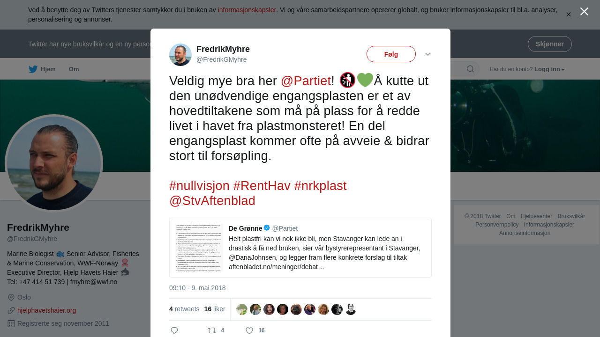Expand the tweet options chevron
Viewport: 600px width, 337px height.
tap(428, 54)
